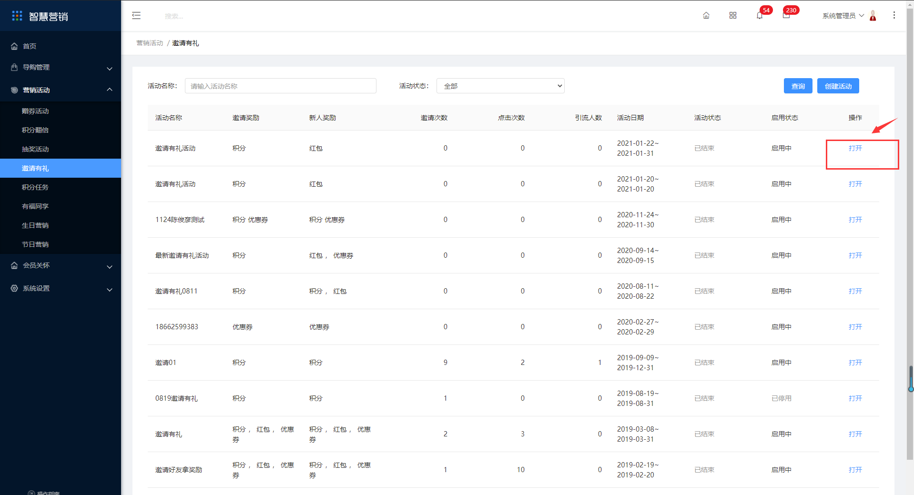The height and width of the screenshot is (495, 914).
Task: Click the user avatar icon
Action: coord(873,16)
